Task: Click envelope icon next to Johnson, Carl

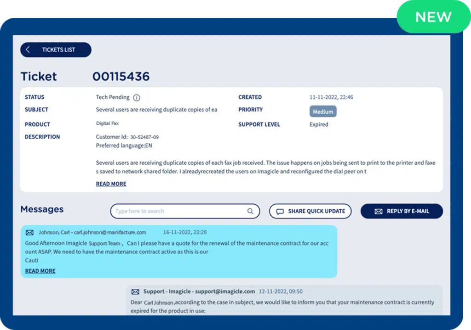Action: 29,232
